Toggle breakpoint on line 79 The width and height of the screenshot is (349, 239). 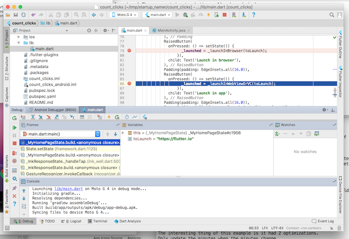pos(129,51)
